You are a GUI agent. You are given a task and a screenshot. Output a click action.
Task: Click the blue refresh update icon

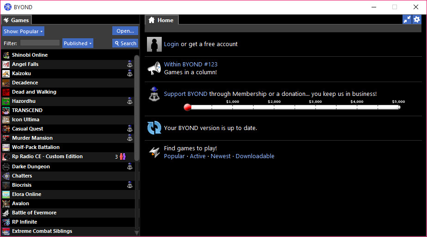154,128
